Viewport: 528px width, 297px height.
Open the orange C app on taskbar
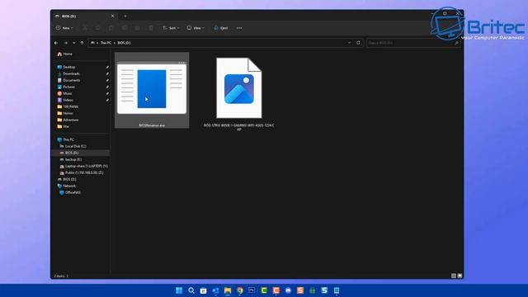(x=276, y=290)
